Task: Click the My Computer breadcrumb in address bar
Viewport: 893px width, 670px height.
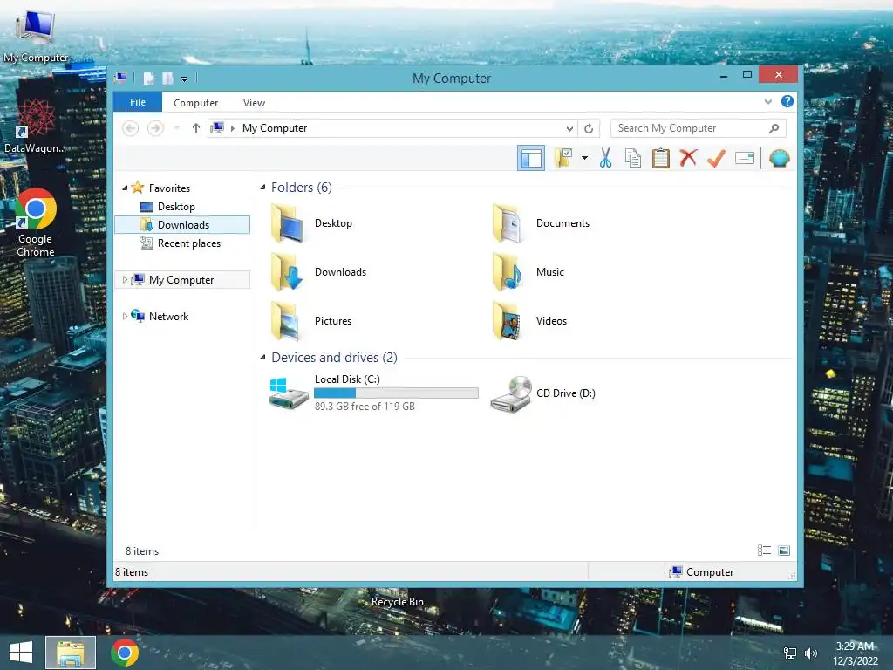Action: click(x=275, y=128)
